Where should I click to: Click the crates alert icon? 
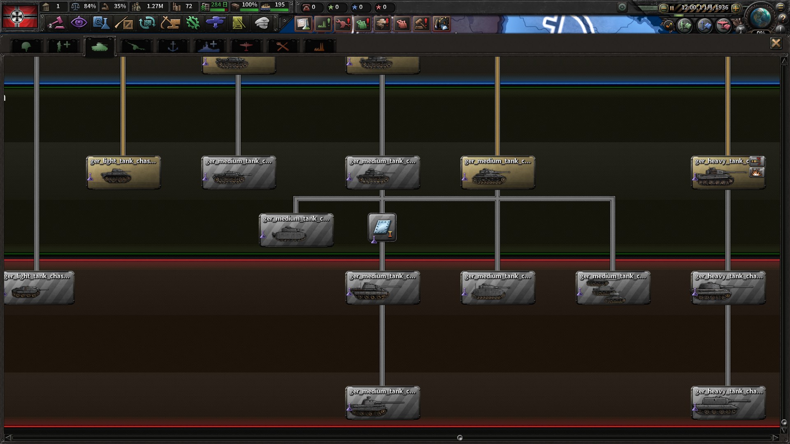click(382, 24)
